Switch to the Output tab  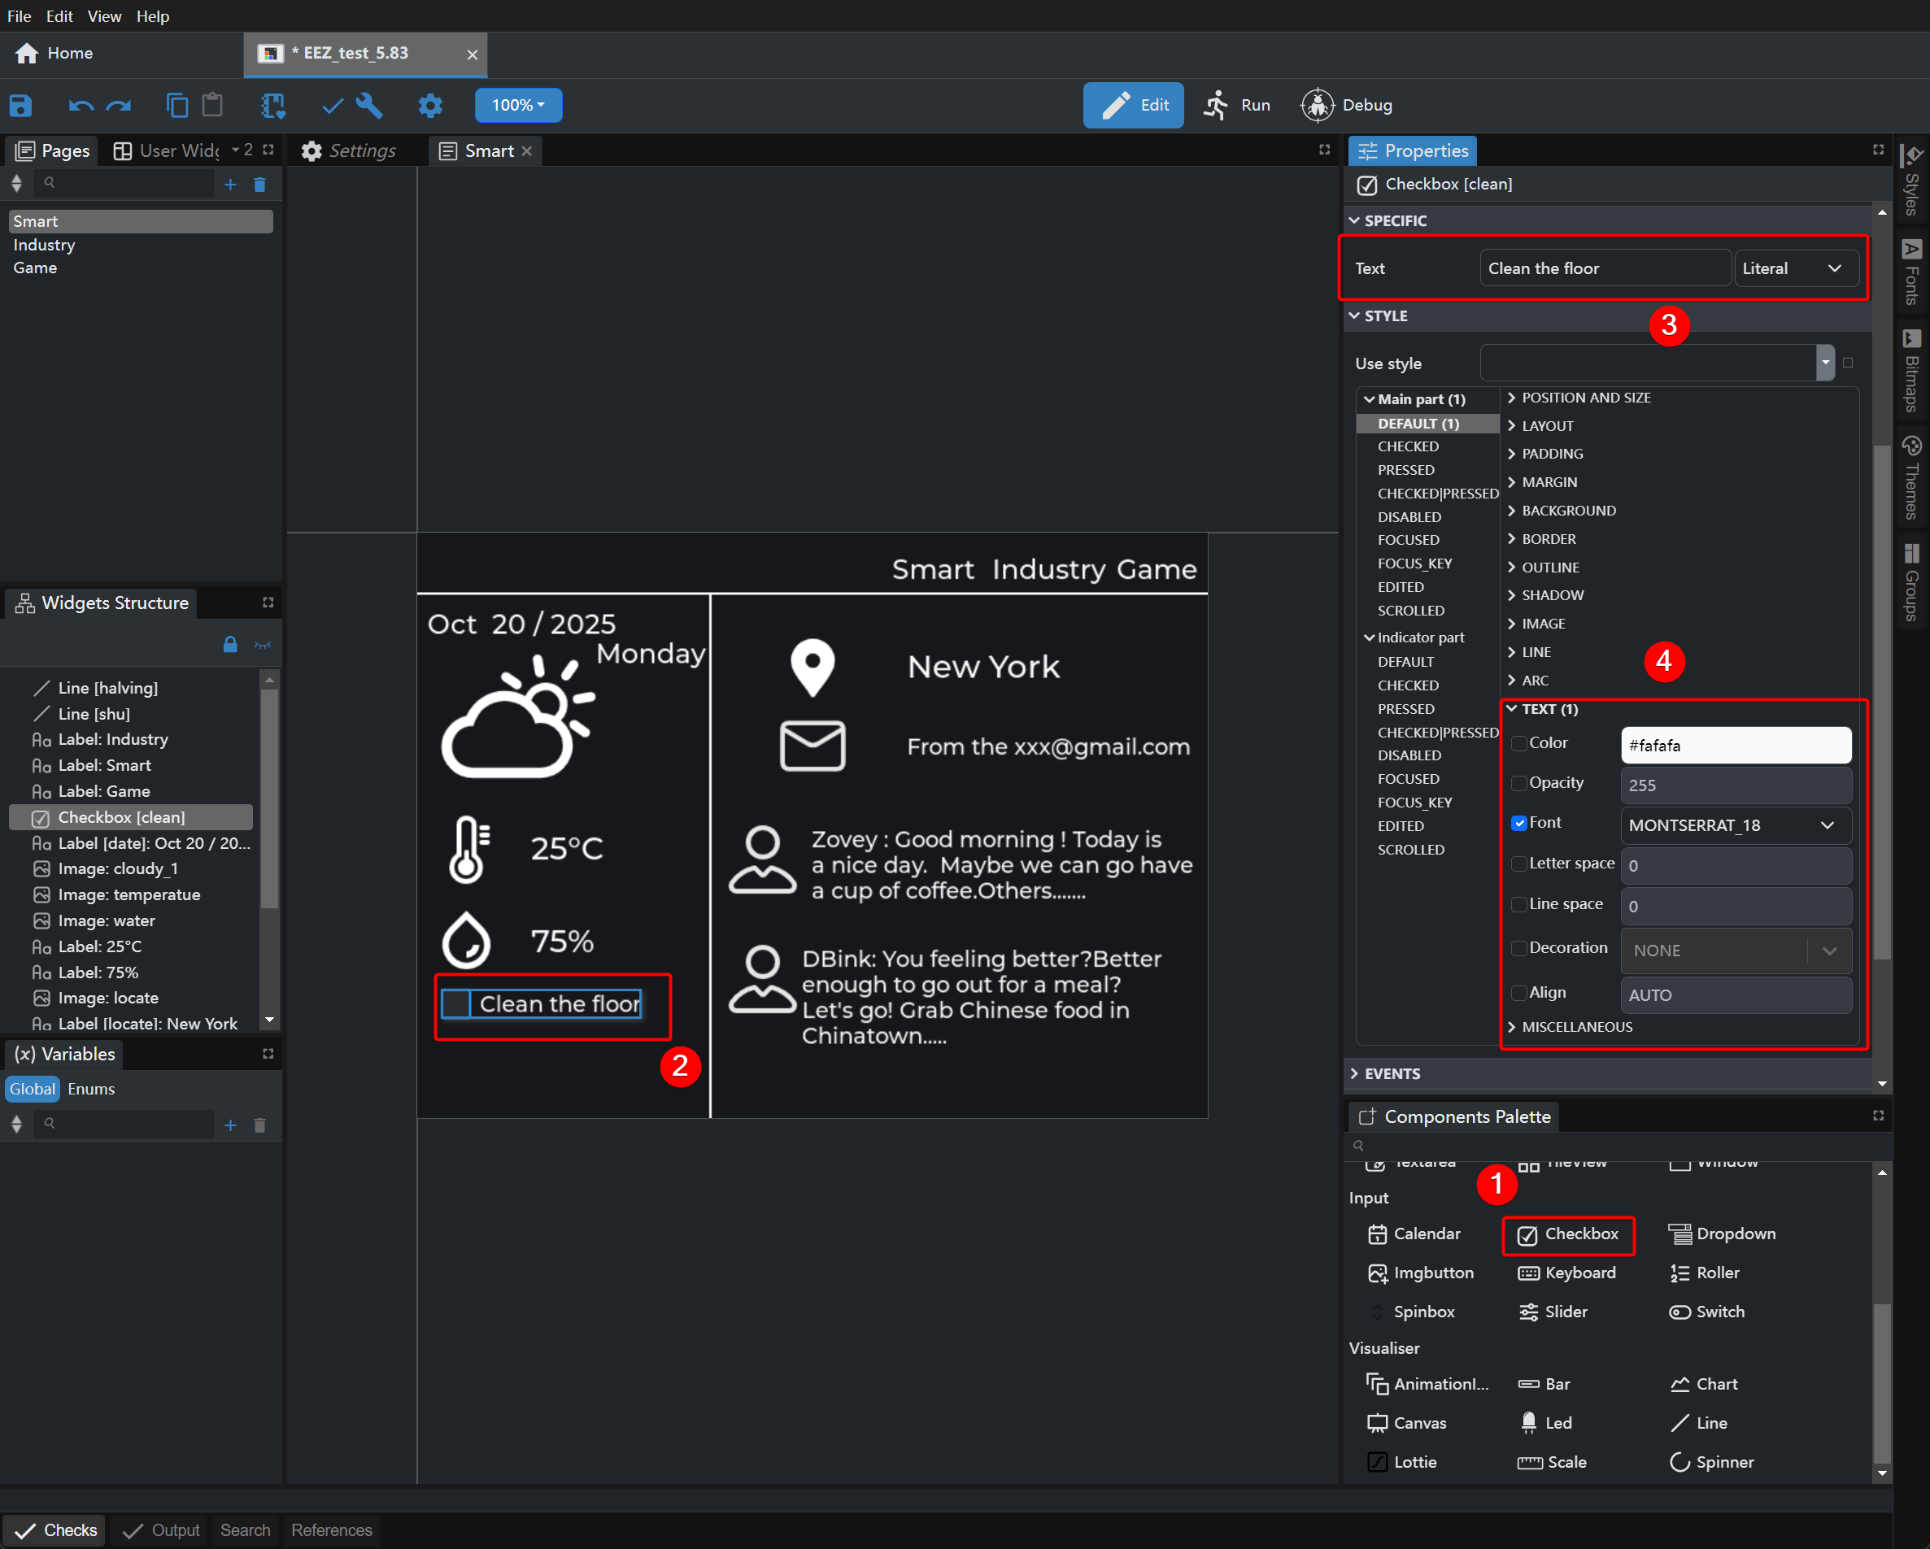[162, 1530]
